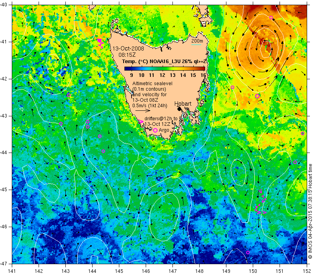
Task: Click the colorbar tick label '9'
Action: tap(132, 75)
